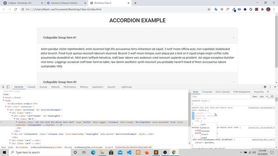Choose inherit from the autocomplete list
Image resolution: width=278 pixels, height=156 pixels.
[x=208, y=128]
